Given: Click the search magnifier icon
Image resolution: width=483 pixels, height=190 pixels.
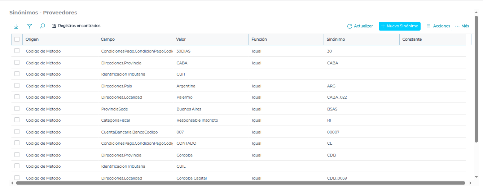Looking at the screenshot, I should 42,26.
